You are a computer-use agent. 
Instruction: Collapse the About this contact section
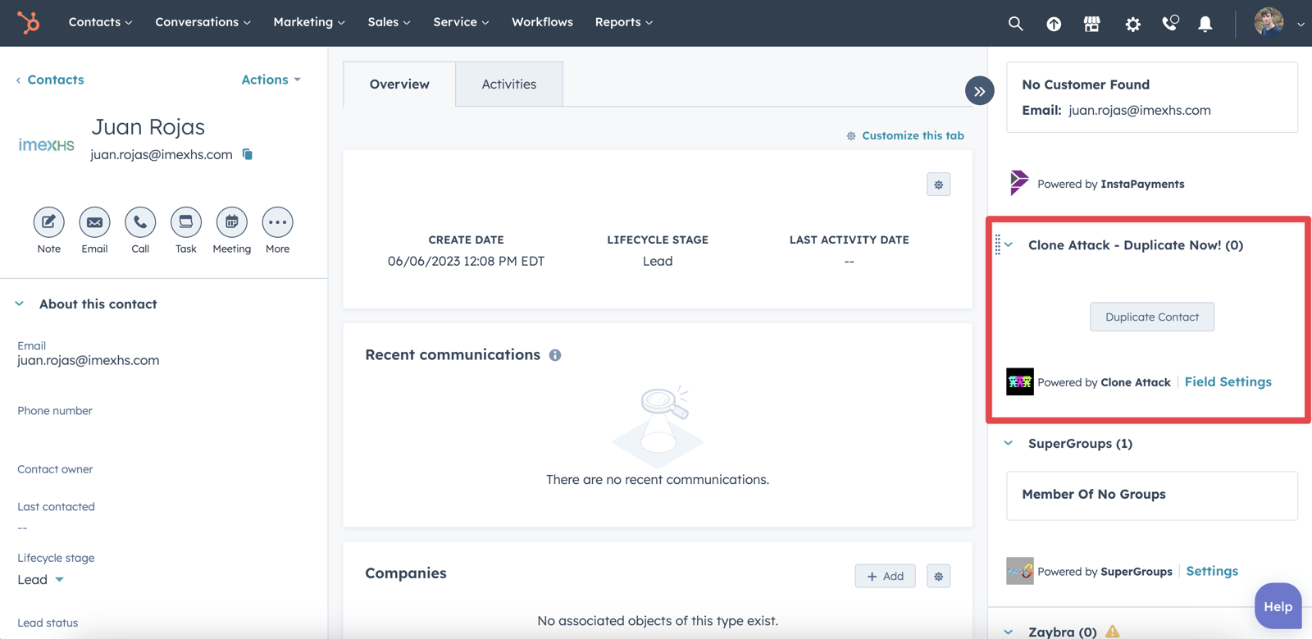pyautogui.click(x=20, y=304)
